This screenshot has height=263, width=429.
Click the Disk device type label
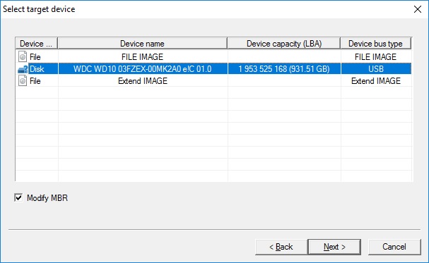tap(37, 69)
